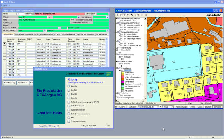Click the red-marked zoom magnifier icon

pyautogui.click(x=138, y=15)
